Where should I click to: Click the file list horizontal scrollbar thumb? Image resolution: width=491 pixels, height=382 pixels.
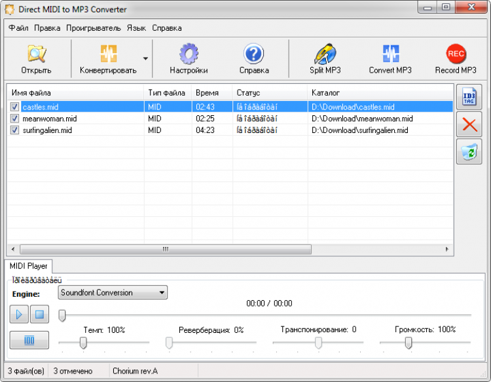(x=166, y=249)
